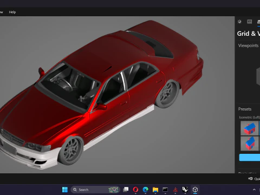Select the top Isometric (Left) preset thumbnail
This screenshot has height=195, width=260.
coord(250,128)
